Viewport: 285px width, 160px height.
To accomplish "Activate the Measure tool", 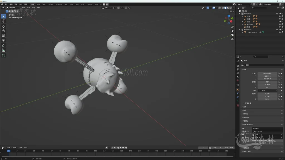I will (x=4, y=50).
